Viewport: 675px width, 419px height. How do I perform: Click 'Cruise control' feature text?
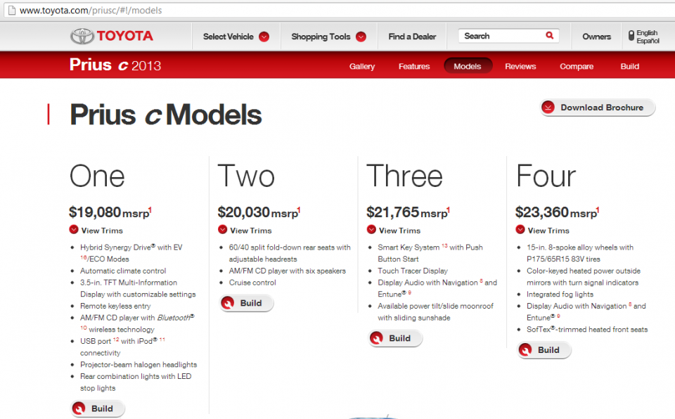pos(252,283)
